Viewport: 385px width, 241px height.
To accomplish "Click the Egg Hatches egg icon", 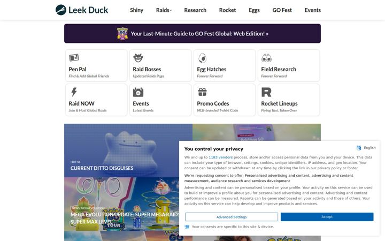I will point(202,58).
